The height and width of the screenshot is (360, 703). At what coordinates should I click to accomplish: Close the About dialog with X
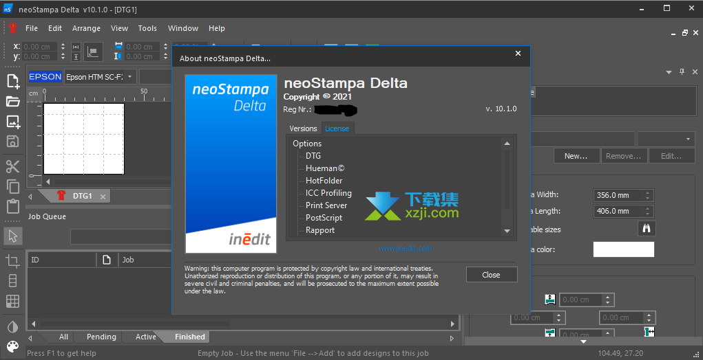tap(518, 53)
